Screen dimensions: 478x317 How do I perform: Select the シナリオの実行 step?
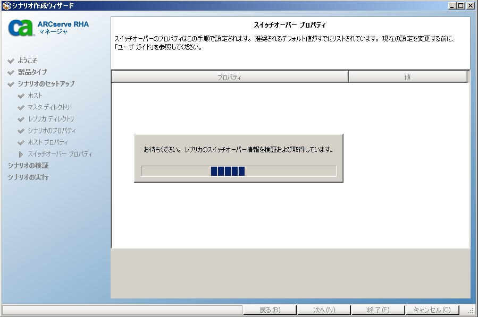[28, 177]
